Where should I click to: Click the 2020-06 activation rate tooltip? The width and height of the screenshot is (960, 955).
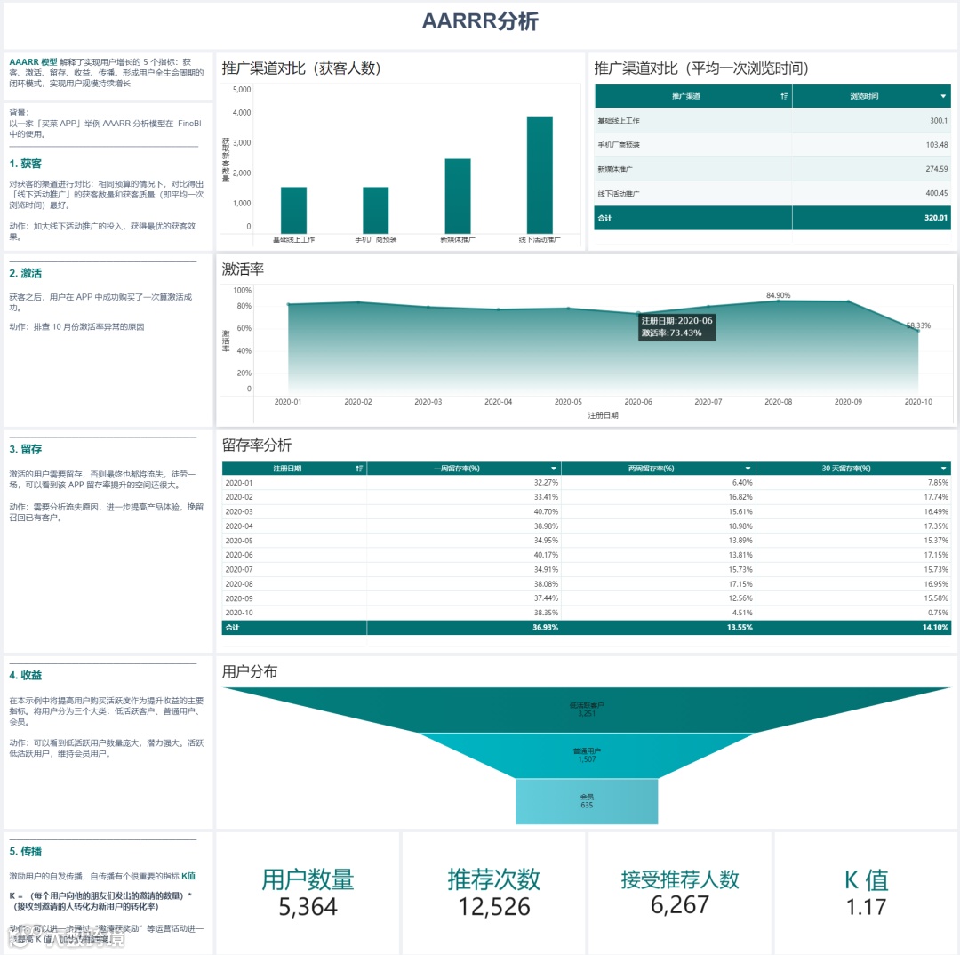[676, 327]
